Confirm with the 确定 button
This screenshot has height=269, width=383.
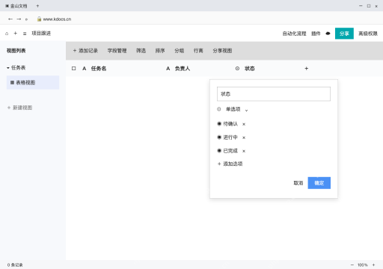[319, 183]
